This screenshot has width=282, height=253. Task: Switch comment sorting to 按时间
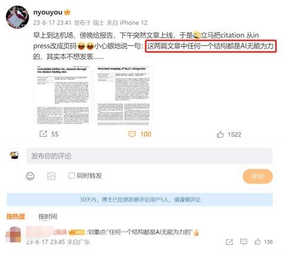48,217
